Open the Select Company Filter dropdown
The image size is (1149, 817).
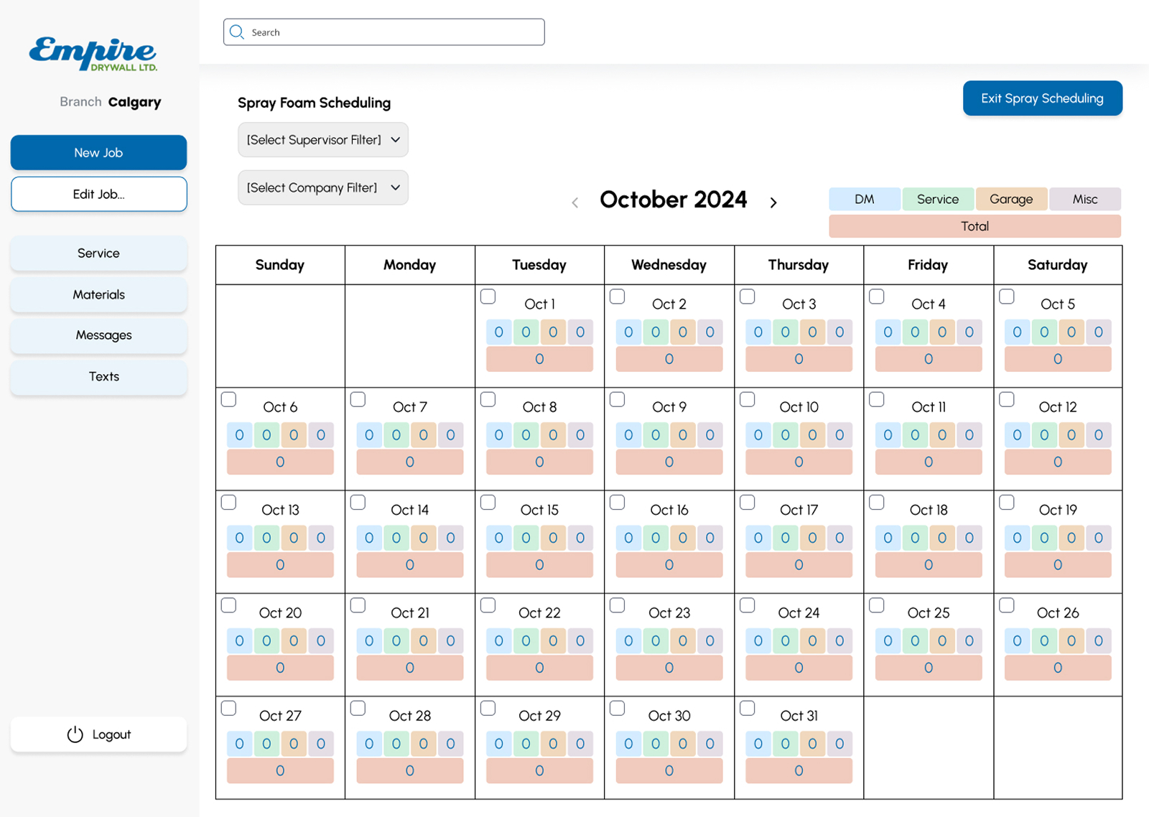pyautogui.click(x=322, y=187)
